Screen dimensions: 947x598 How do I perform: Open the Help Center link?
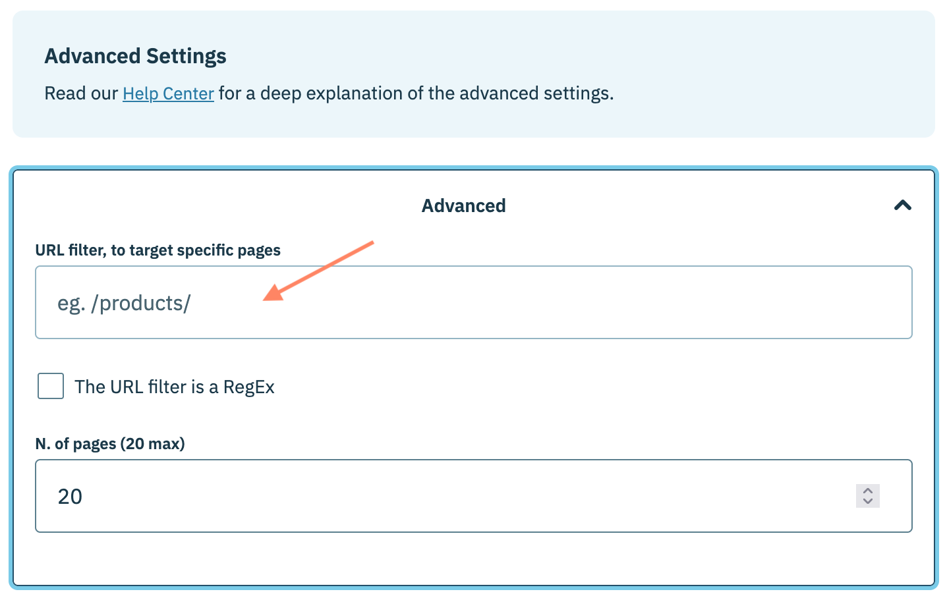click(x=168, y=94)
